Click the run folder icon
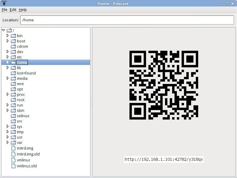 click(x=13, y=105)
